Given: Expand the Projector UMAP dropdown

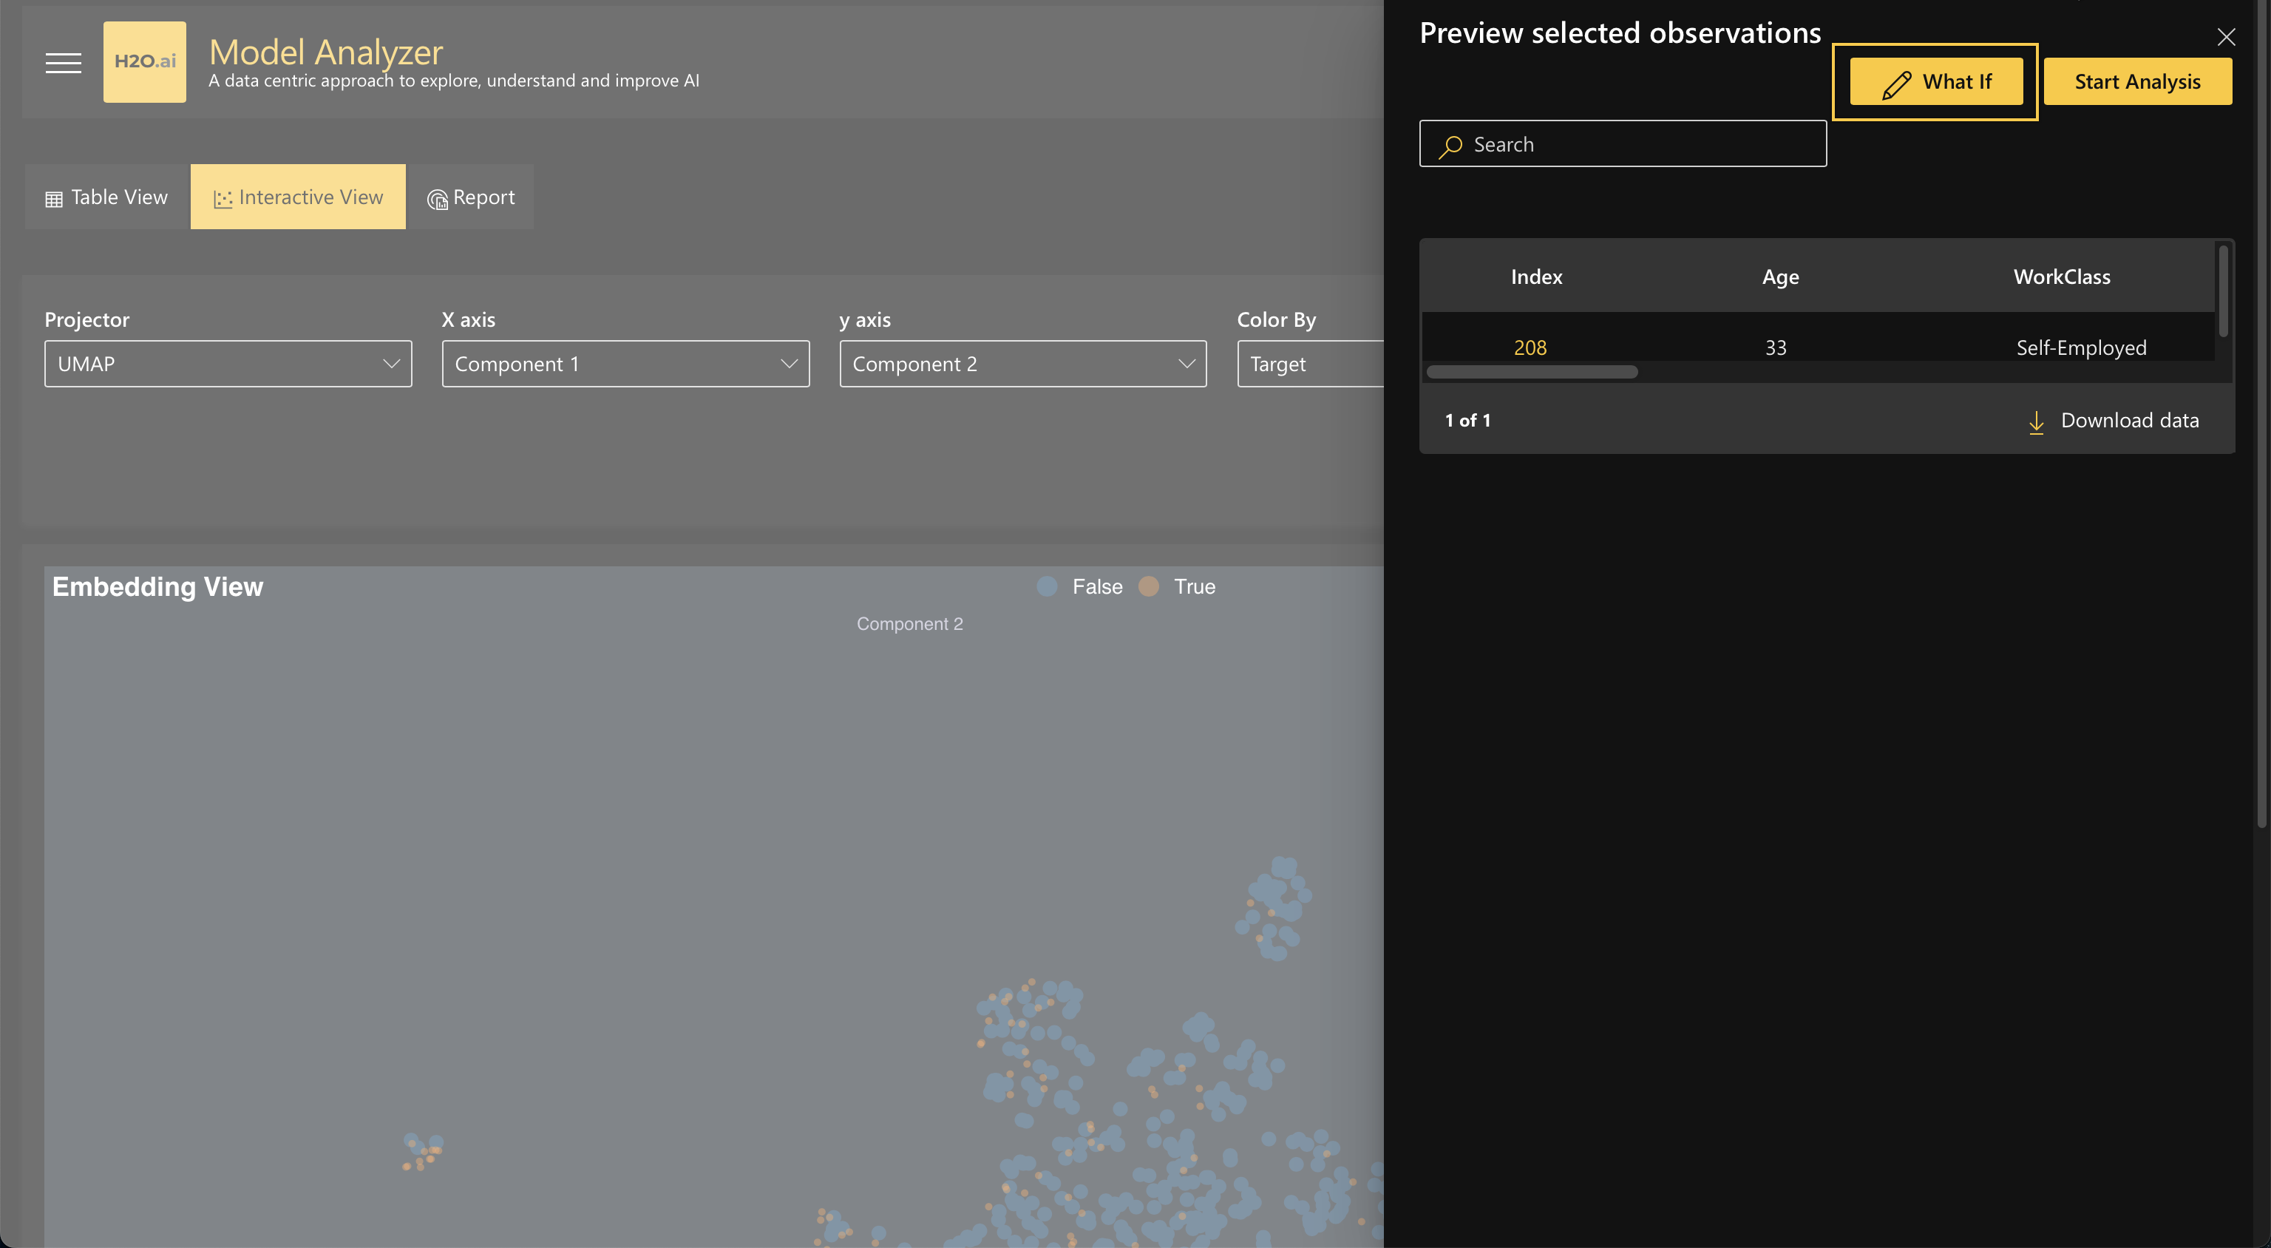Looking at the screenshot, I should [x=228, y=363].
